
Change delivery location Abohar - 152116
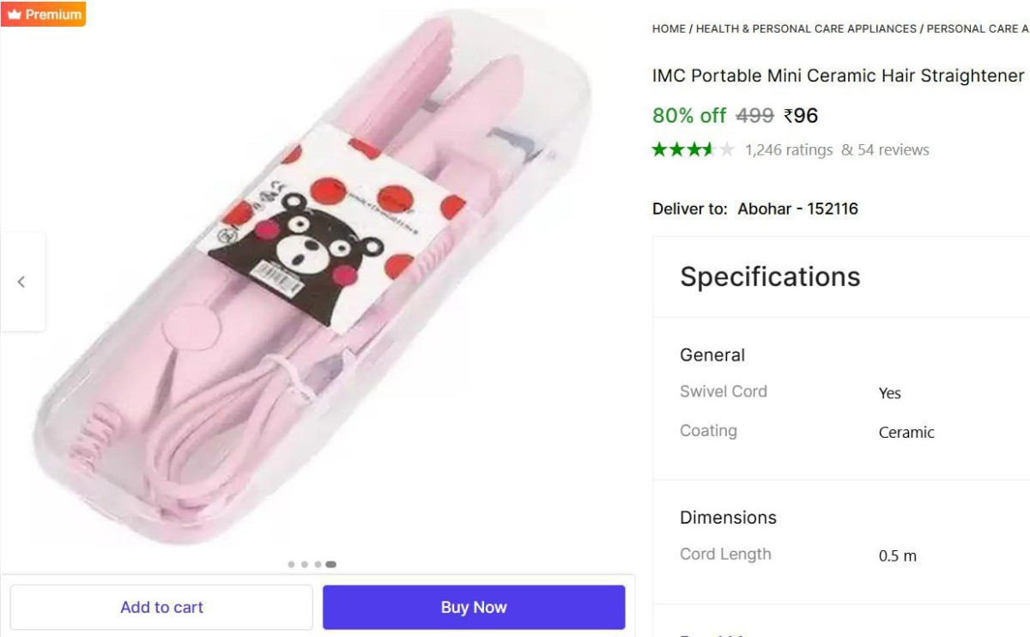[798, 209]
